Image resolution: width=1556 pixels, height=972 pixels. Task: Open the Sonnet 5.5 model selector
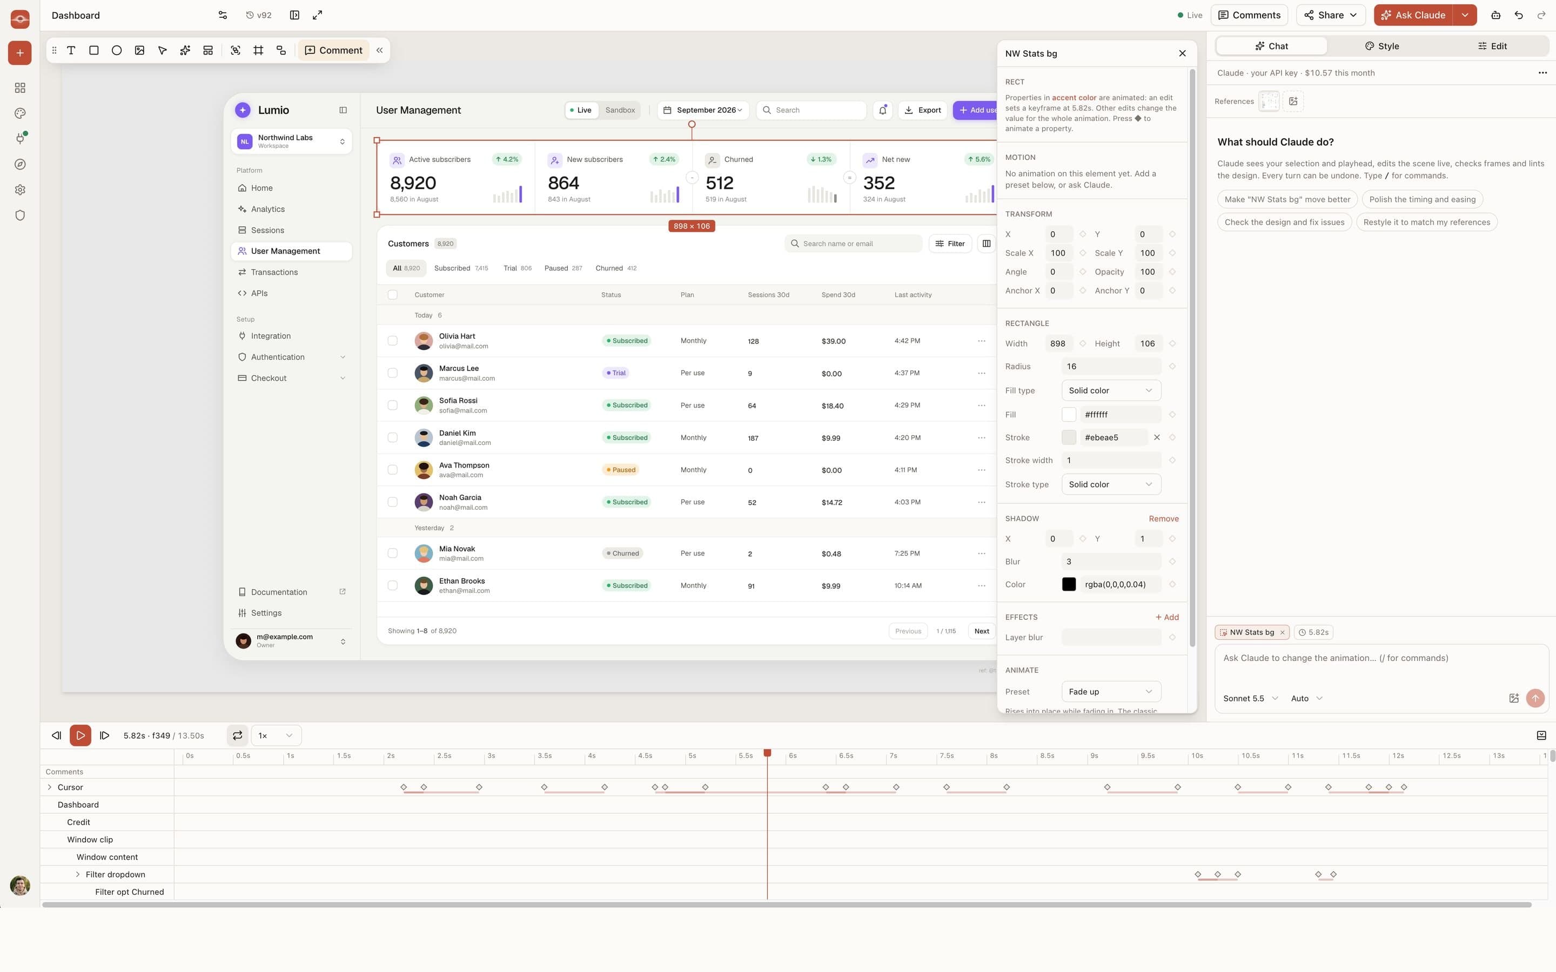(1250, 699)
